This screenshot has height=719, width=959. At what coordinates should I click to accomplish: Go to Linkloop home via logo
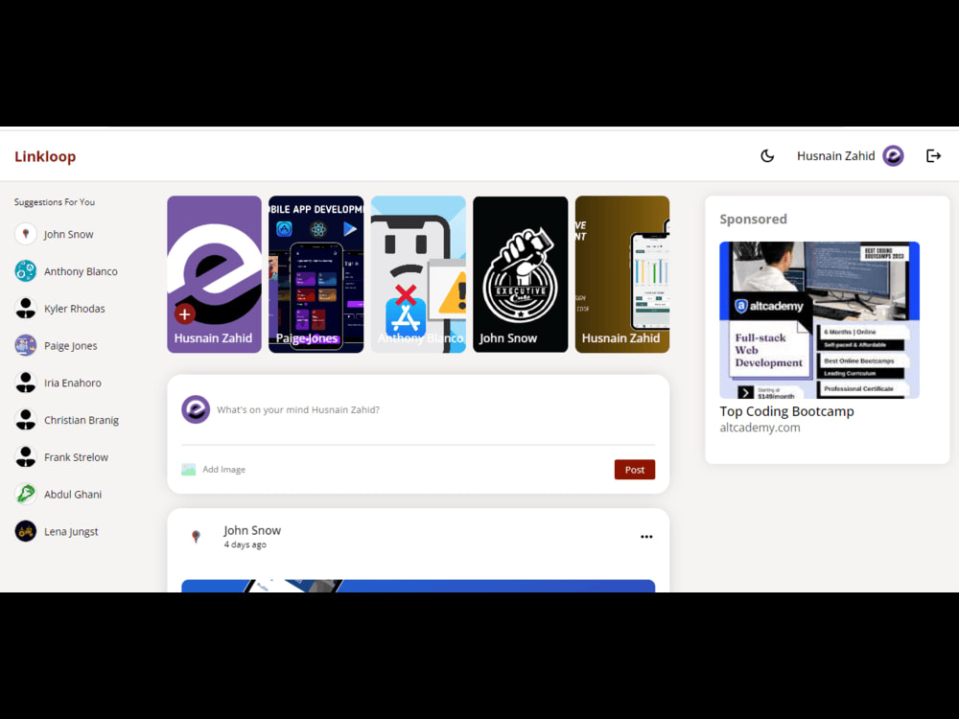click(x=45, y=156)
